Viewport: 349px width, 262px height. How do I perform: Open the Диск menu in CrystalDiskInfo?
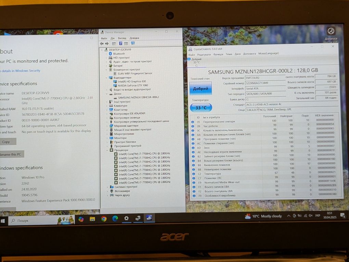tap(237, 54)
